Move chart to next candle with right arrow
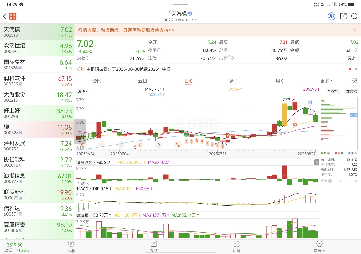Viewport: 361px width, 254px height. tap(159, 145)
